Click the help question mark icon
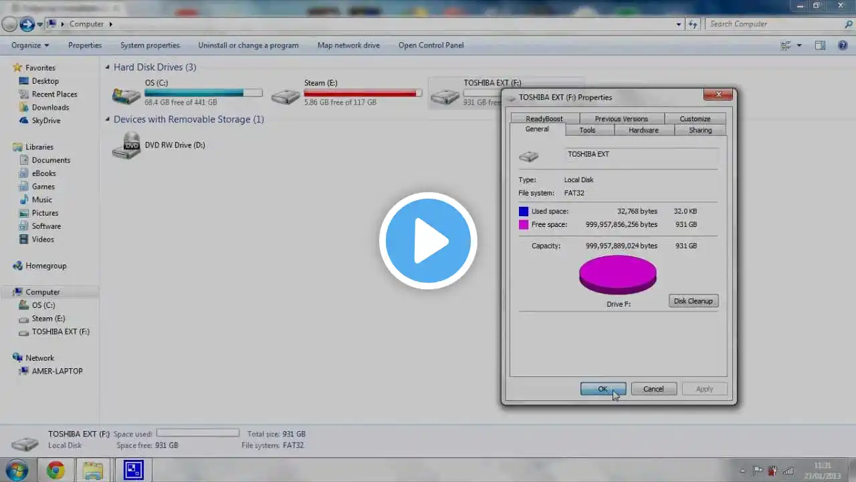 tap(843, 45)
